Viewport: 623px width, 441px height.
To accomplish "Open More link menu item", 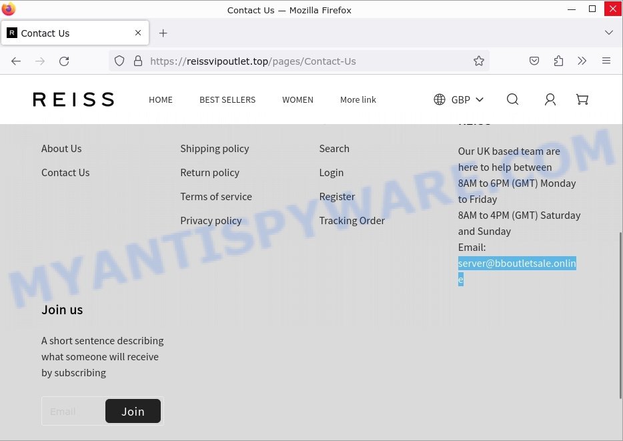I will 358,99.
